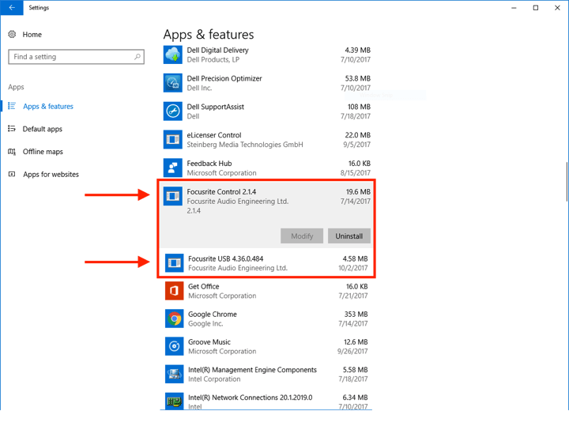Image resolution: width=569 pixels, height=441 pixels.
Task: Click the 12.6 MB size value
Action: click(x=356, y=342)
